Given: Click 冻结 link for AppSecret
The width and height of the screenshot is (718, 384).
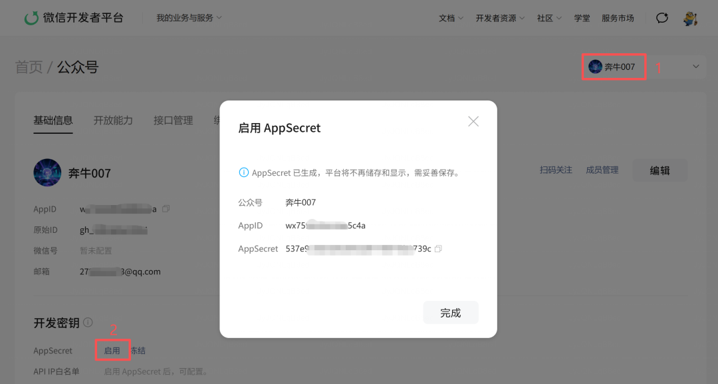Looking at the screenshot, I should [x=138, y=351].
